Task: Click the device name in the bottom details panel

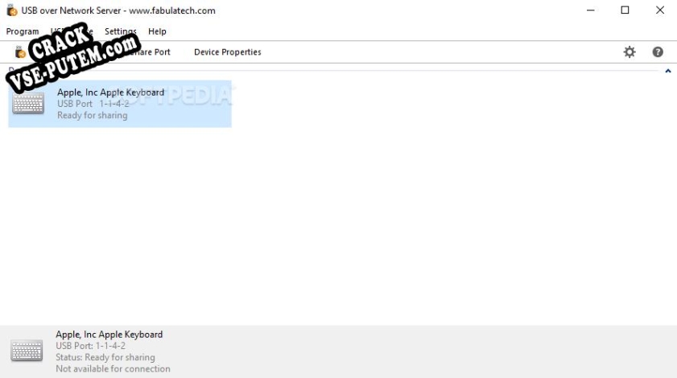Action: click(x=109, y=335)
